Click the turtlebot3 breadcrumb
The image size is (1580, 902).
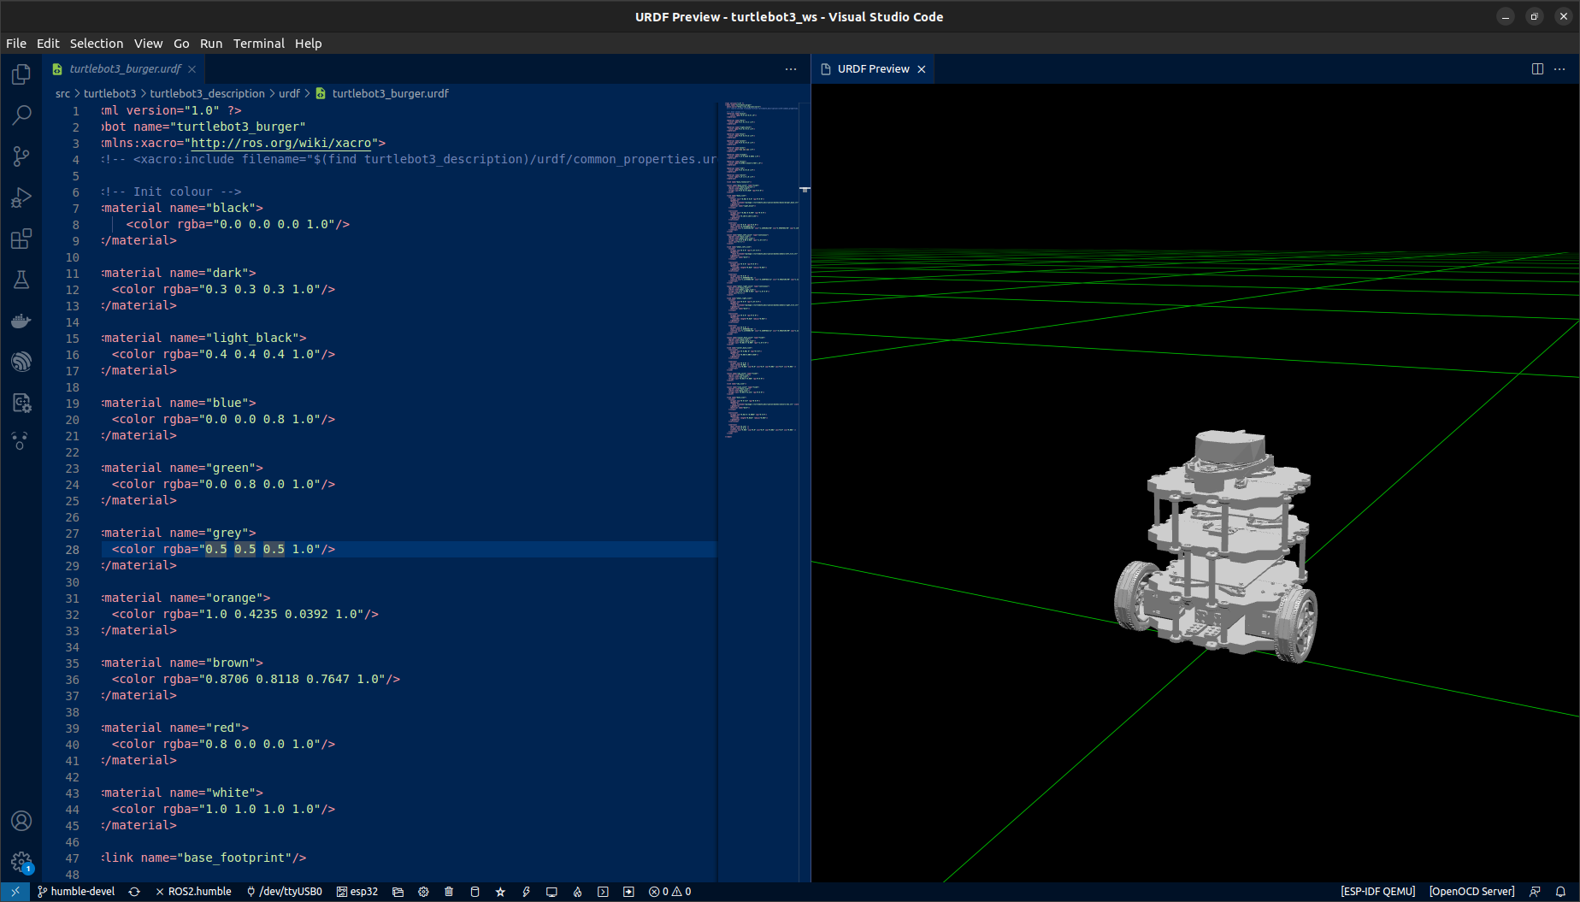[109, 93]
